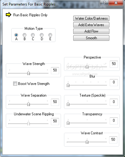Open Water Color/Darkness settings
125x157 pixels.
[91, 18]
